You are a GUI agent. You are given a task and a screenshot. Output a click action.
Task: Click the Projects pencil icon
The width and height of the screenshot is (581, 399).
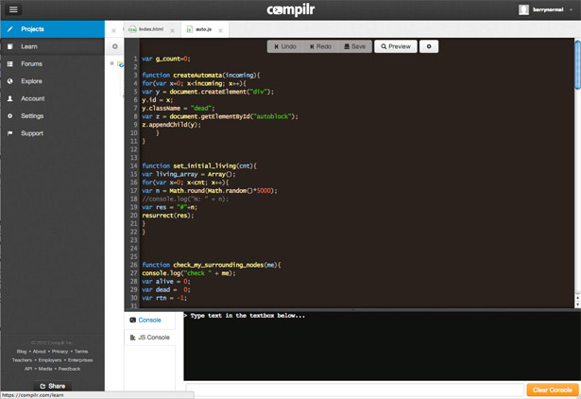10,29
